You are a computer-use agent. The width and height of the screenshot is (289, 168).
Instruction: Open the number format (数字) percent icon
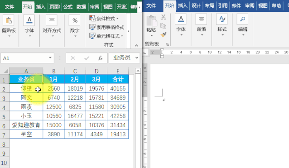point(75,20)
